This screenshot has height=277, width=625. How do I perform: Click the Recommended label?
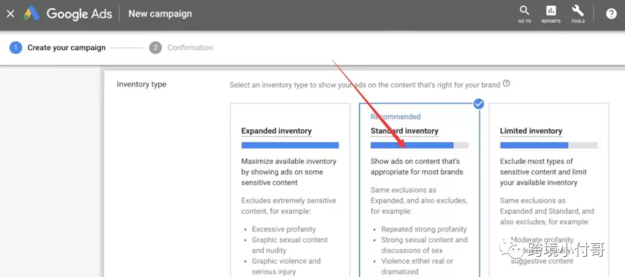coord(395,117)
